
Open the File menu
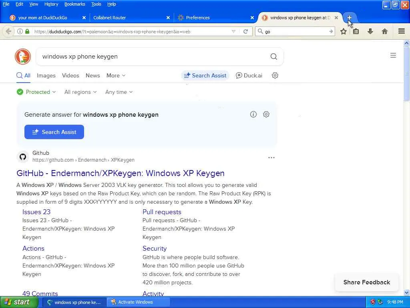(x=6, y=4)
